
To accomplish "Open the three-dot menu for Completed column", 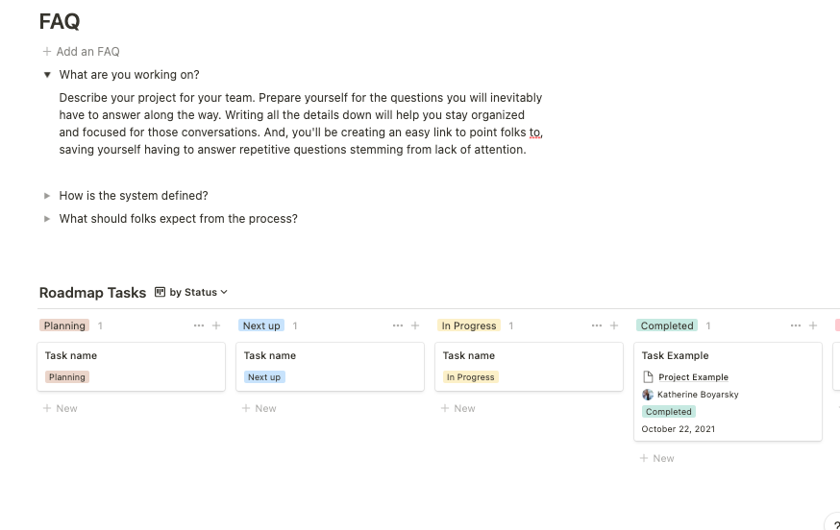I will coord(796,325).
